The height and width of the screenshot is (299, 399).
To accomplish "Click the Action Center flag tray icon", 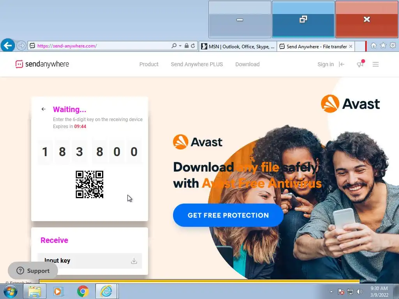I will (x=341, y=292).
